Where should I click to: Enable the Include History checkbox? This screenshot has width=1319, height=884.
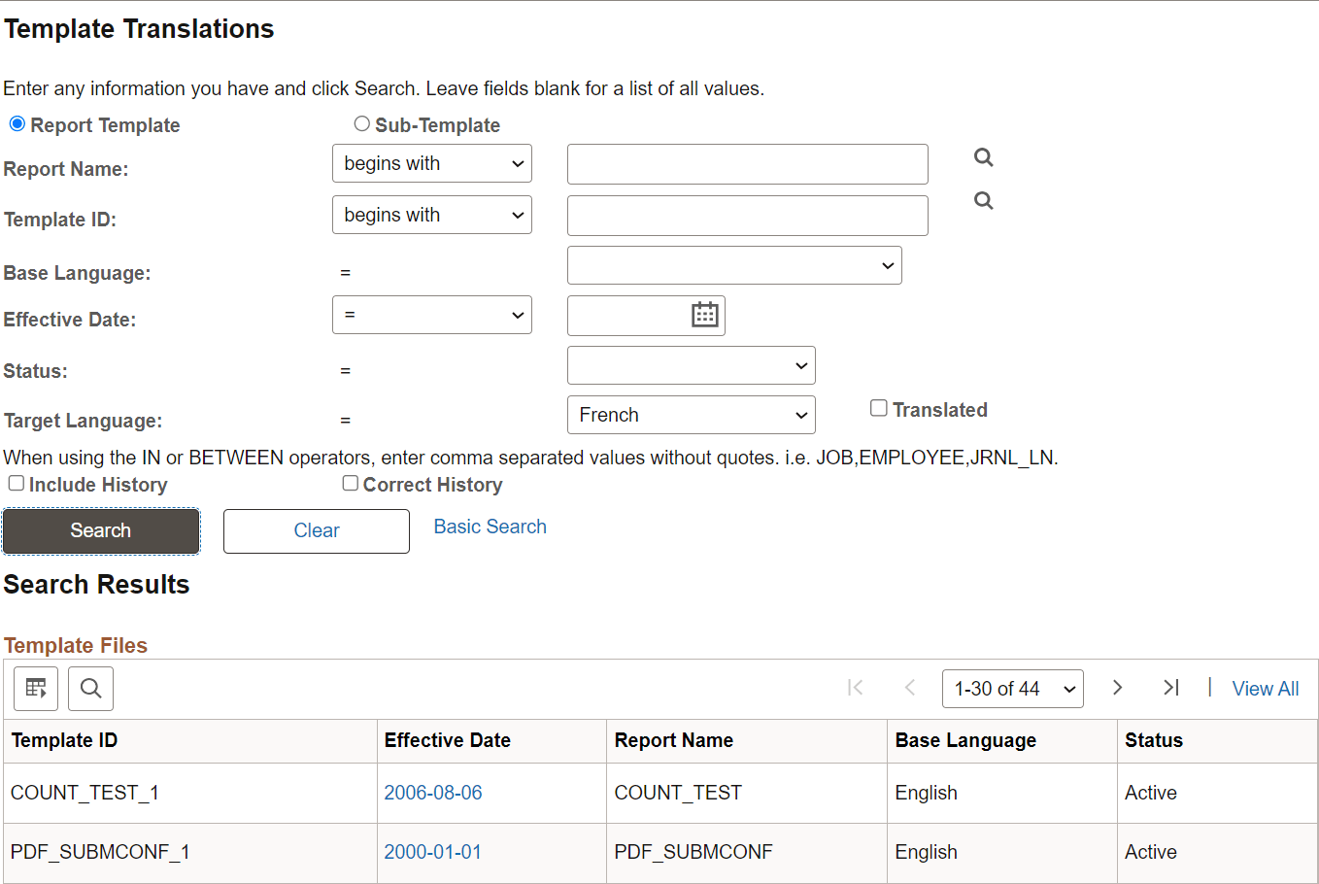coord(16,483)
